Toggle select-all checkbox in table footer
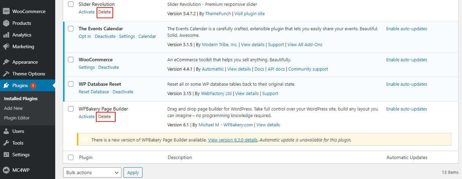Viewport: 462px width, 179px height. 71,157
